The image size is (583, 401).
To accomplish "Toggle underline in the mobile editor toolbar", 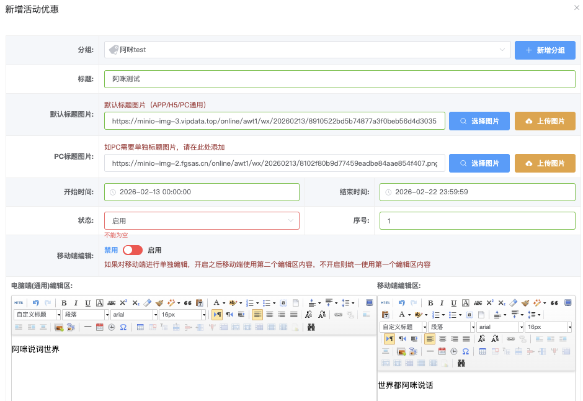I will (x=454, y=303).
